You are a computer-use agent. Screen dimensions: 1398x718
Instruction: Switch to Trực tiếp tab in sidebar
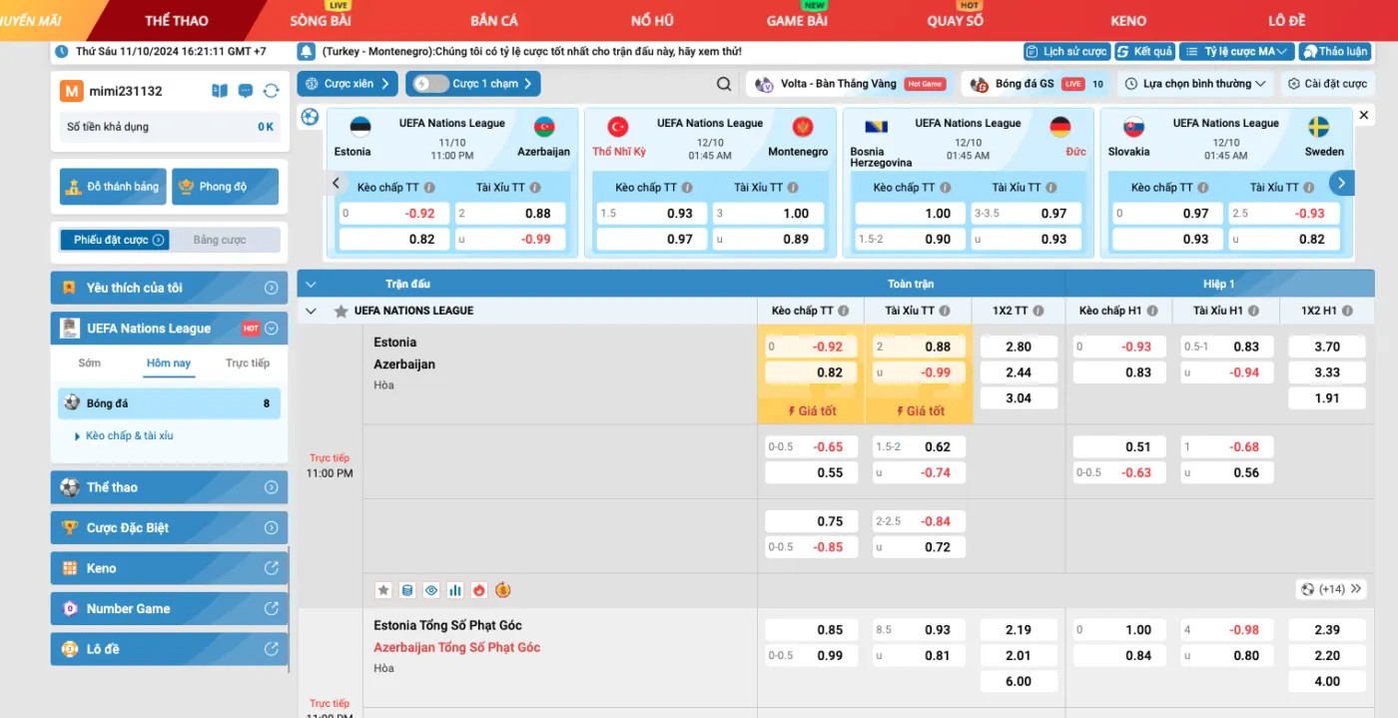tap(248, 362)
